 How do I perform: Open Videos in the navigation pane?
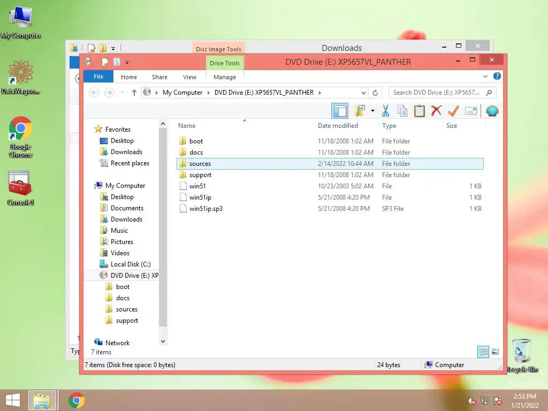point(120,253)
